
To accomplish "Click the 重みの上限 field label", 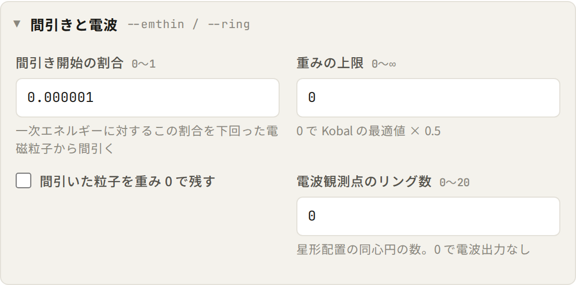I will [x=330, y=63].
